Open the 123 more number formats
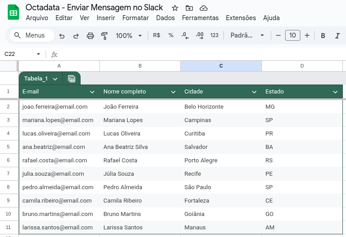Viewport: 346px width, 237px height. pyautogui.click(x=214, y=35)
